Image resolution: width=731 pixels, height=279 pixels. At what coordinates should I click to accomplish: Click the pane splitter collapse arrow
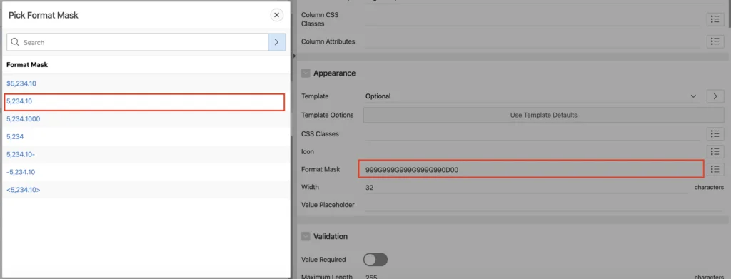(294, 56)
